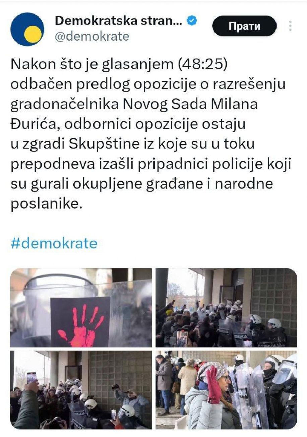
Task: Open the three-dot more options menu
Action: point(290,26)
